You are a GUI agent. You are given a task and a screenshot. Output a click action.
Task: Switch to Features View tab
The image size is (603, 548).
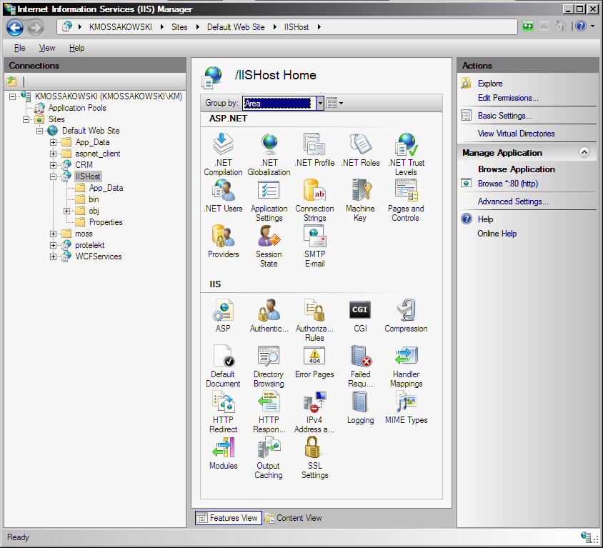coord(229,518)
